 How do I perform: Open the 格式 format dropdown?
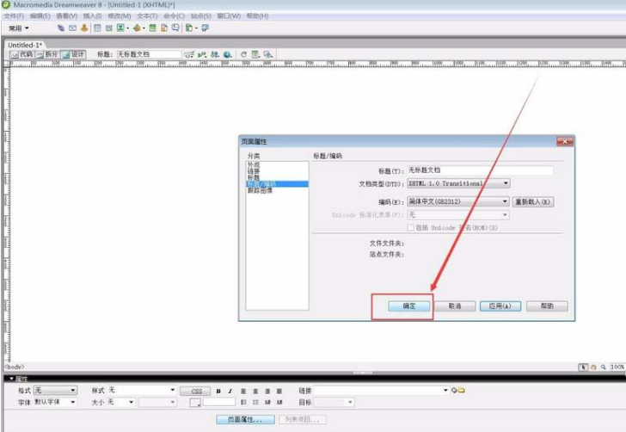56,390
